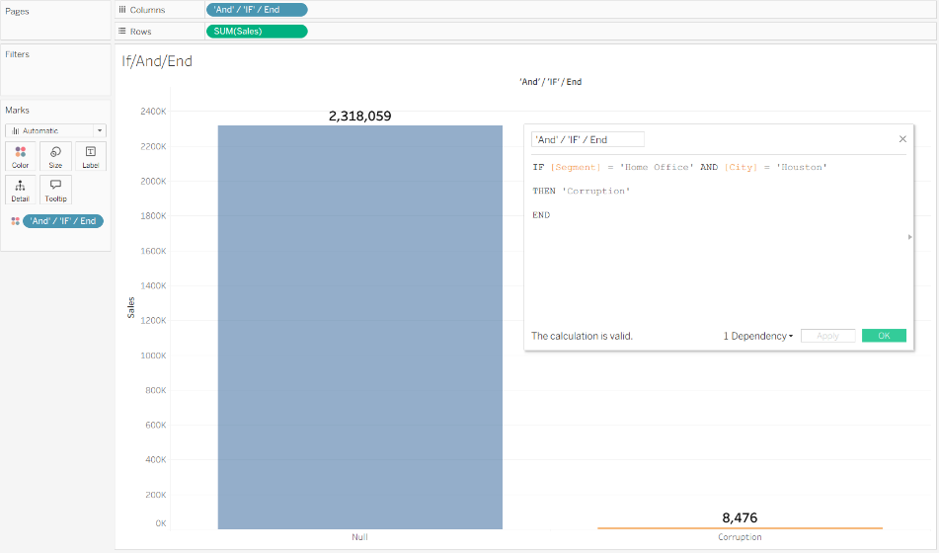Click the Tooltip marks card button
The image size is (939, 553).
pyautogui.click(x=55, y=190)
